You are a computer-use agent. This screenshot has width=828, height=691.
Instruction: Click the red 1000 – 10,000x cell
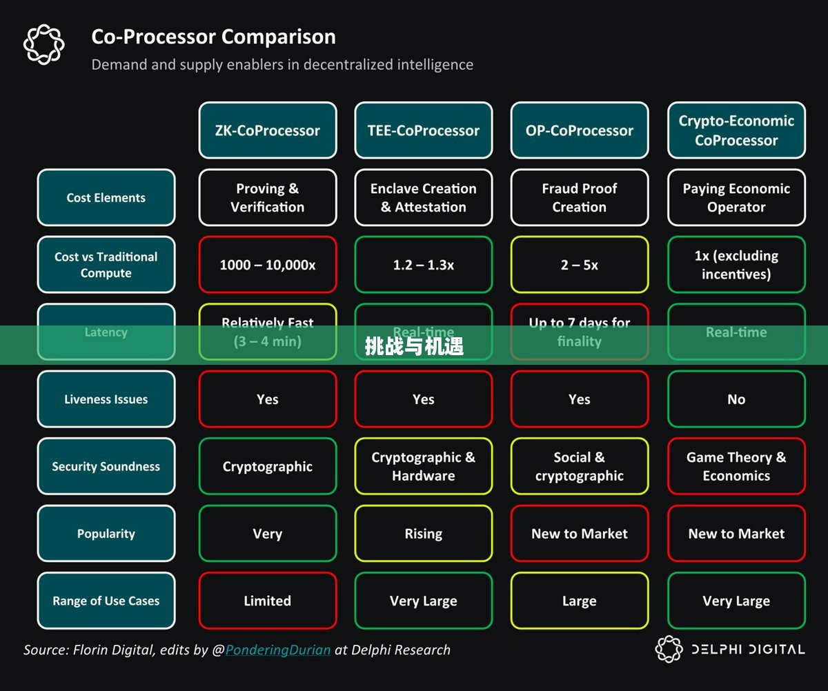(x=268, y=265)
